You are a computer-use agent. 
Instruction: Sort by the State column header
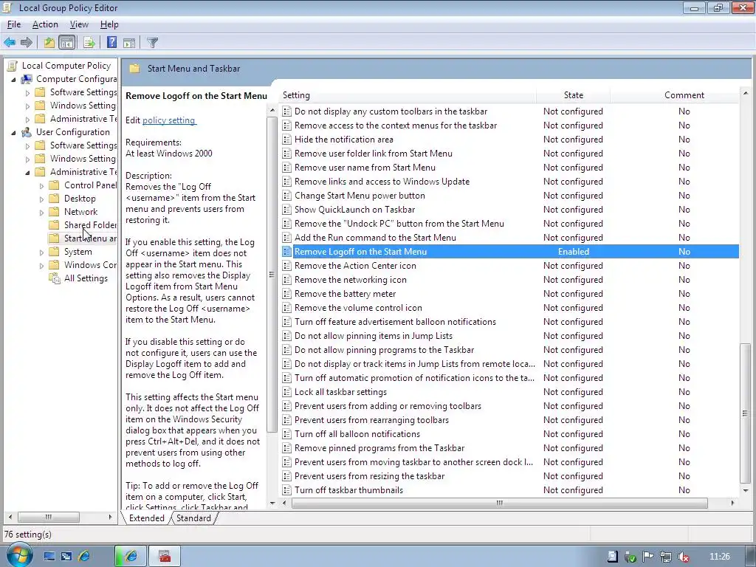point(573,95)
